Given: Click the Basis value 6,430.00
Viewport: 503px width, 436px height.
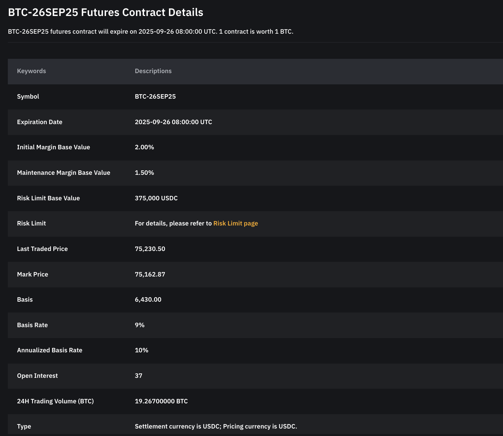Looking at the screenshot, I should (x=148, y=300).
